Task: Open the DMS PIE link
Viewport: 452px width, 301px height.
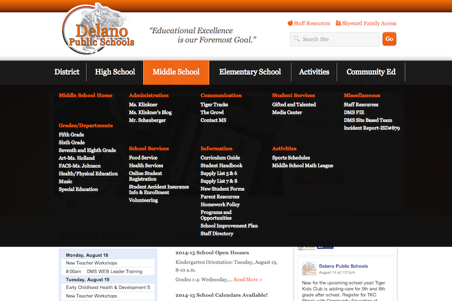Action: (354, 112)
